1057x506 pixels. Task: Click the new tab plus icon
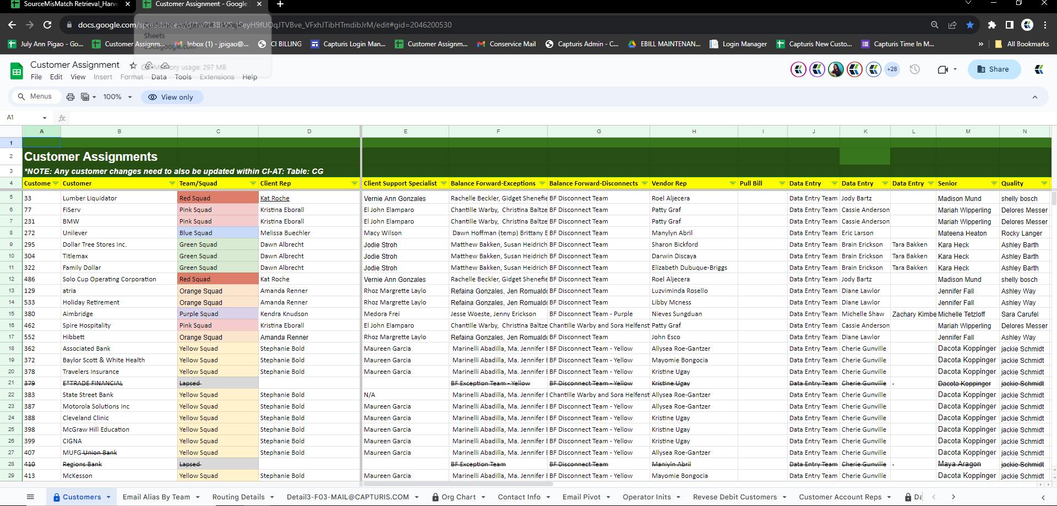point(280,4)
